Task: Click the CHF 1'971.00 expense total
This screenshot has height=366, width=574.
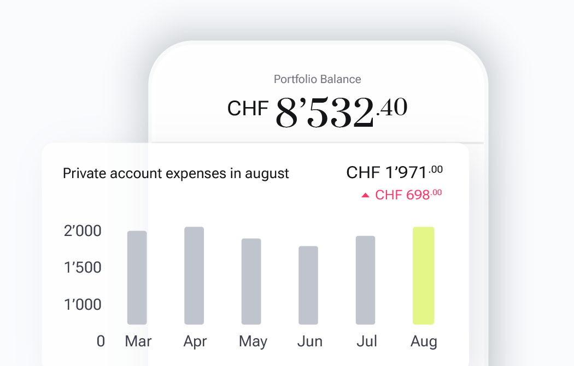Action: [395, 173]
